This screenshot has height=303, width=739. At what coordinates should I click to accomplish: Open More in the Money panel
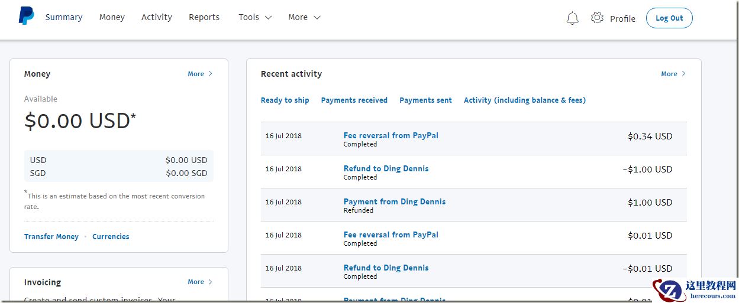(x=200, y=74)
